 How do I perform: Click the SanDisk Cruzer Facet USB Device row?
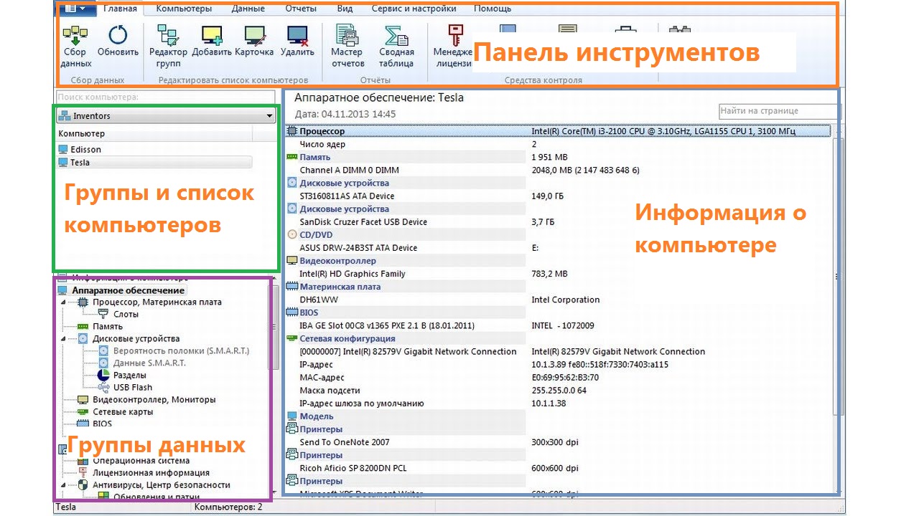pyautogui.click(x=559, y=221)
